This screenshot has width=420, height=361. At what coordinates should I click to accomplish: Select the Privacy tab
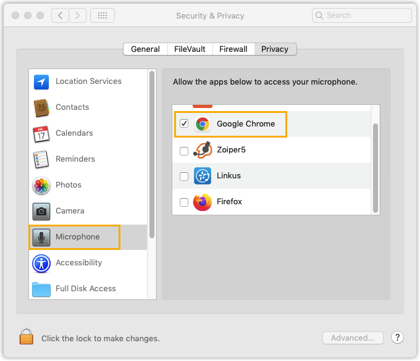275,49
